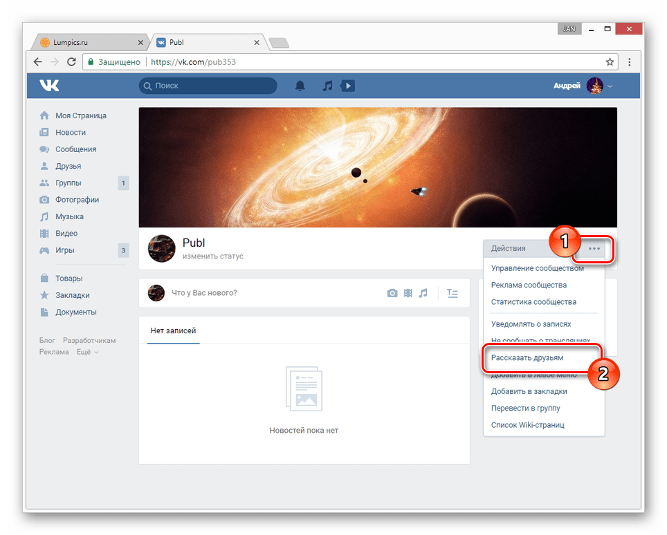Image resolution: width=667 pixels, height=535 pixels.
Task: Open Сообщения in the left sidebar
Action: coord(75,149)
